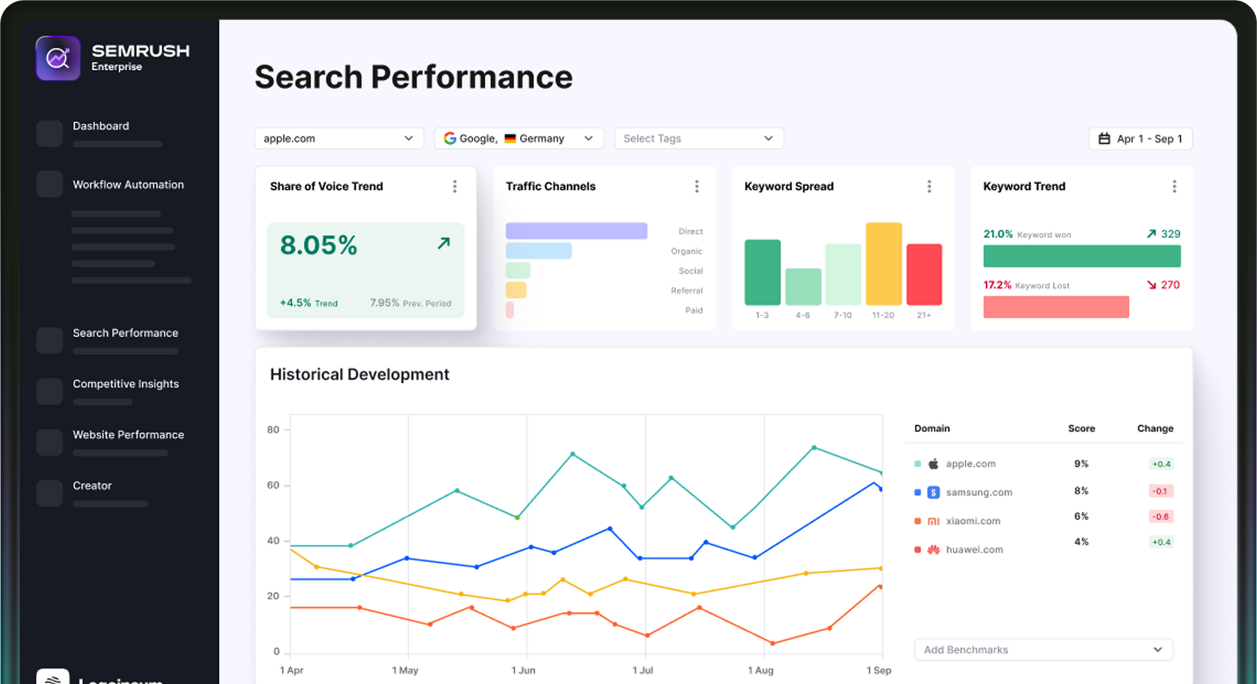Click the calendar icon in date range
Image resolution: width=1257 pixels, height=684 pixels.
point(1104,138)
